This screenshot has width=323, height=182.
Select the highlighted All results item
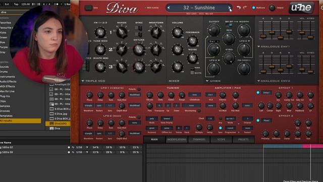coord(20,120)
